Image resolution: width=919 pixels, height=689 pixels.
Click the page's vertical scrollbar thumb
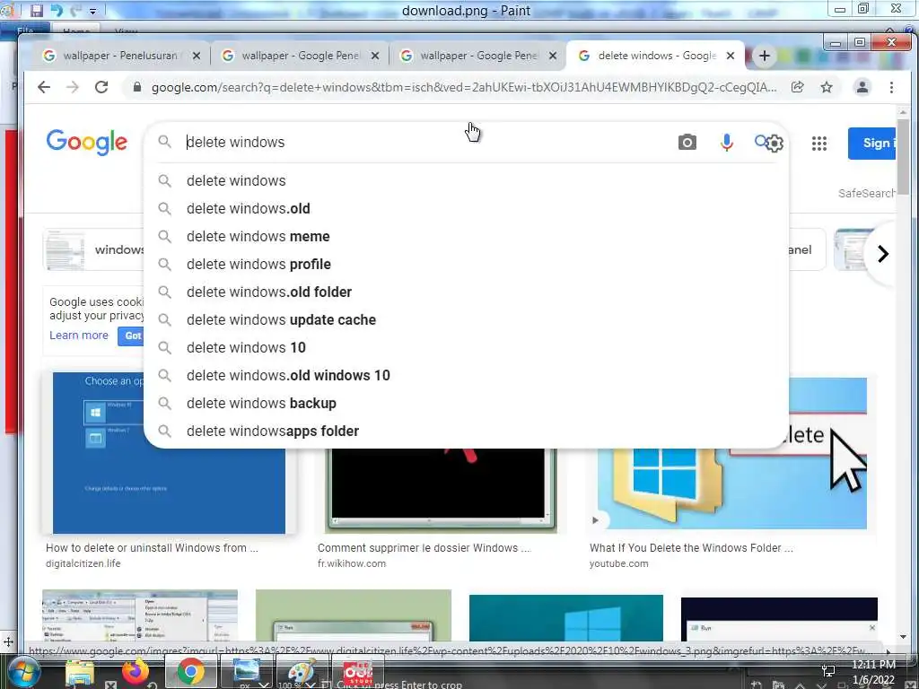tap(903, 157)
